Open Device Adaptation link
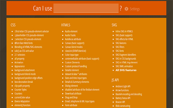 tap(22, 101)
